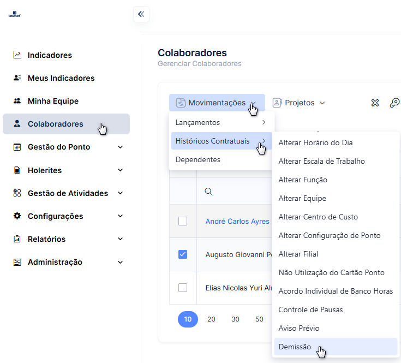Expand Configurações submenu chevron
Viewport: 401px width, 363px height.
click(120, 216)
